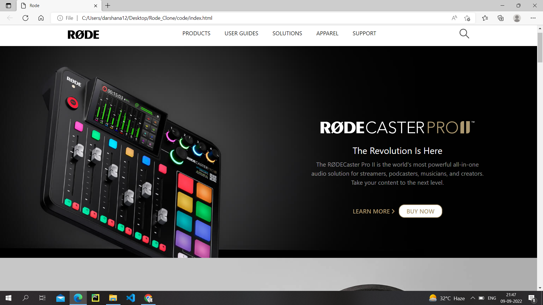
Task: Click the address bar URL field
Action: point(255,18)
